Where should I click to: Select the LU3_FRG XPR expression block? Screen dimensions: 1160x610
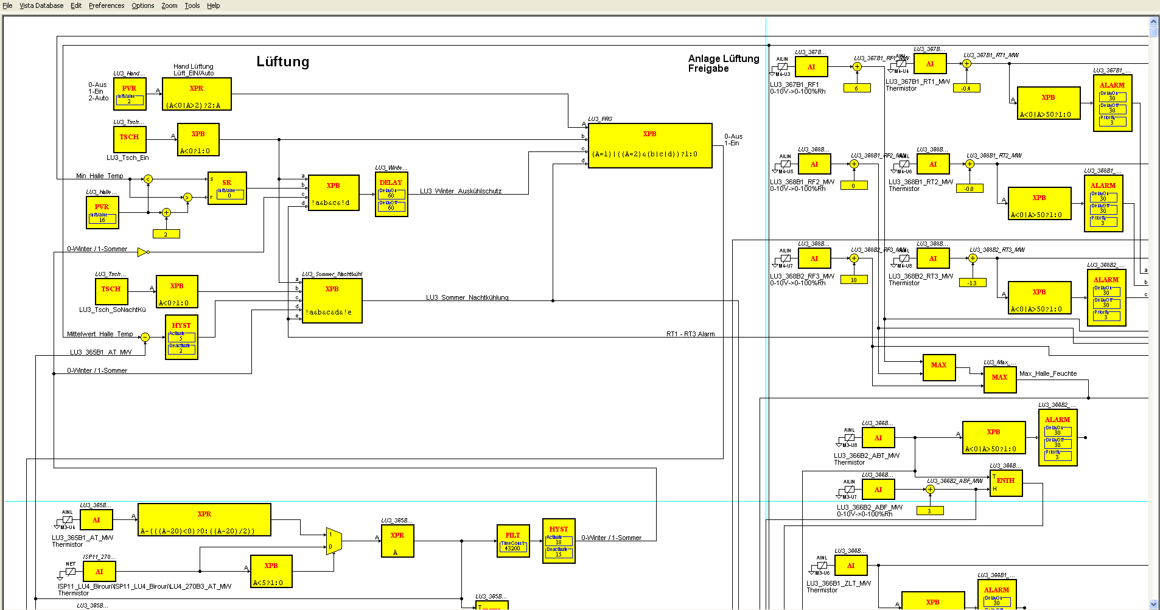point(649,145)
